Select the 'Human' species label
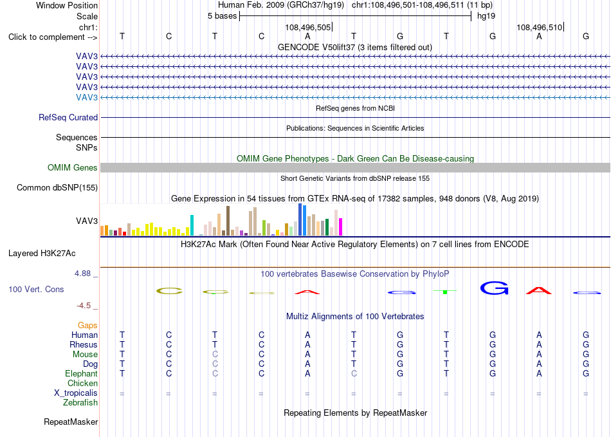Viewport: 611px width, 437px height. pyautogui.click(x=84, y=335)
